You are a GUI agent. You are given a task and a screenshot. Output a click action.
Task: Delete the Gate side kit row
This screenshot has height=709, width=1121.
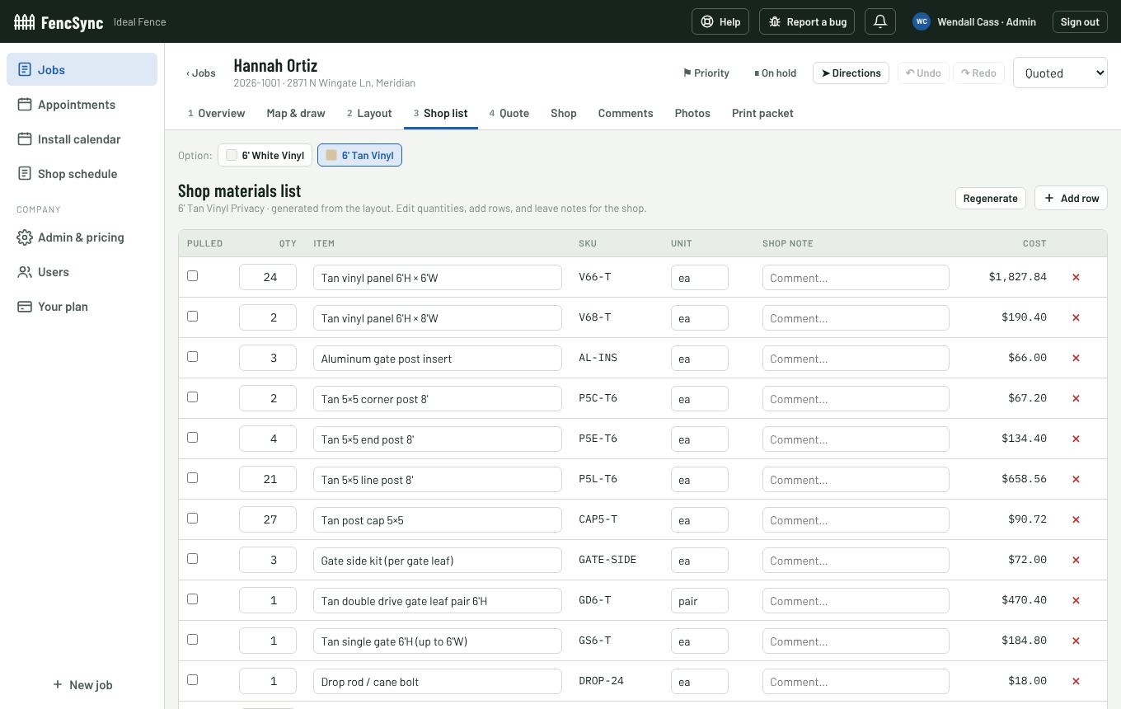point(1076,561)
